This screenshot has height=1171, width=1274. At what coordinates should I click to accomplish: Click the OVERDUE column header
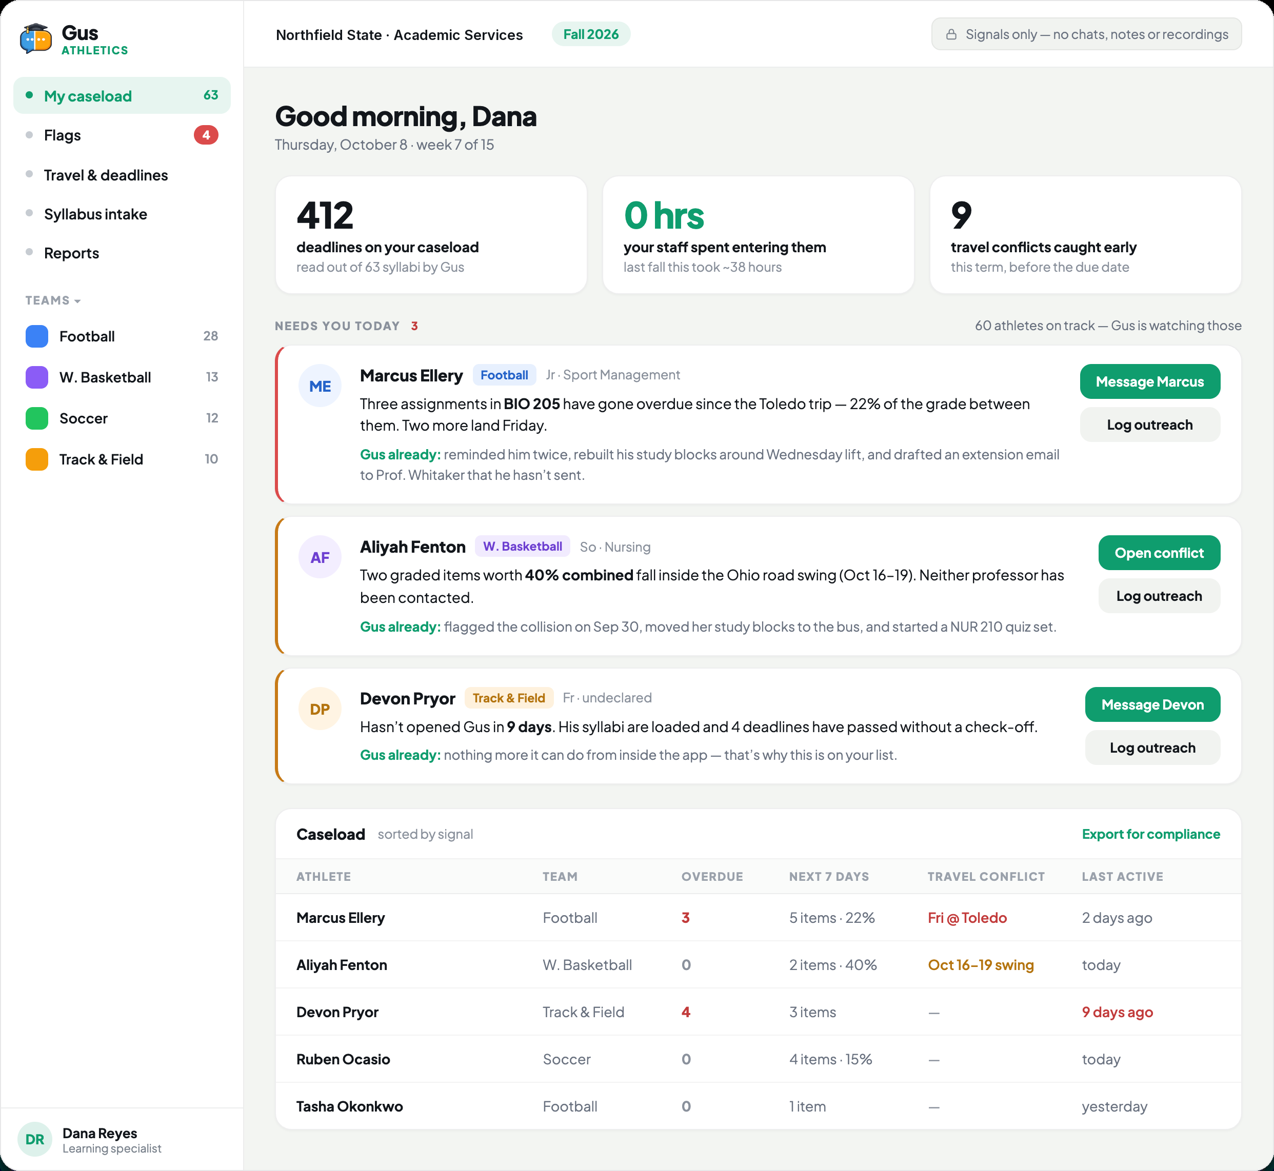pos(712,876)
